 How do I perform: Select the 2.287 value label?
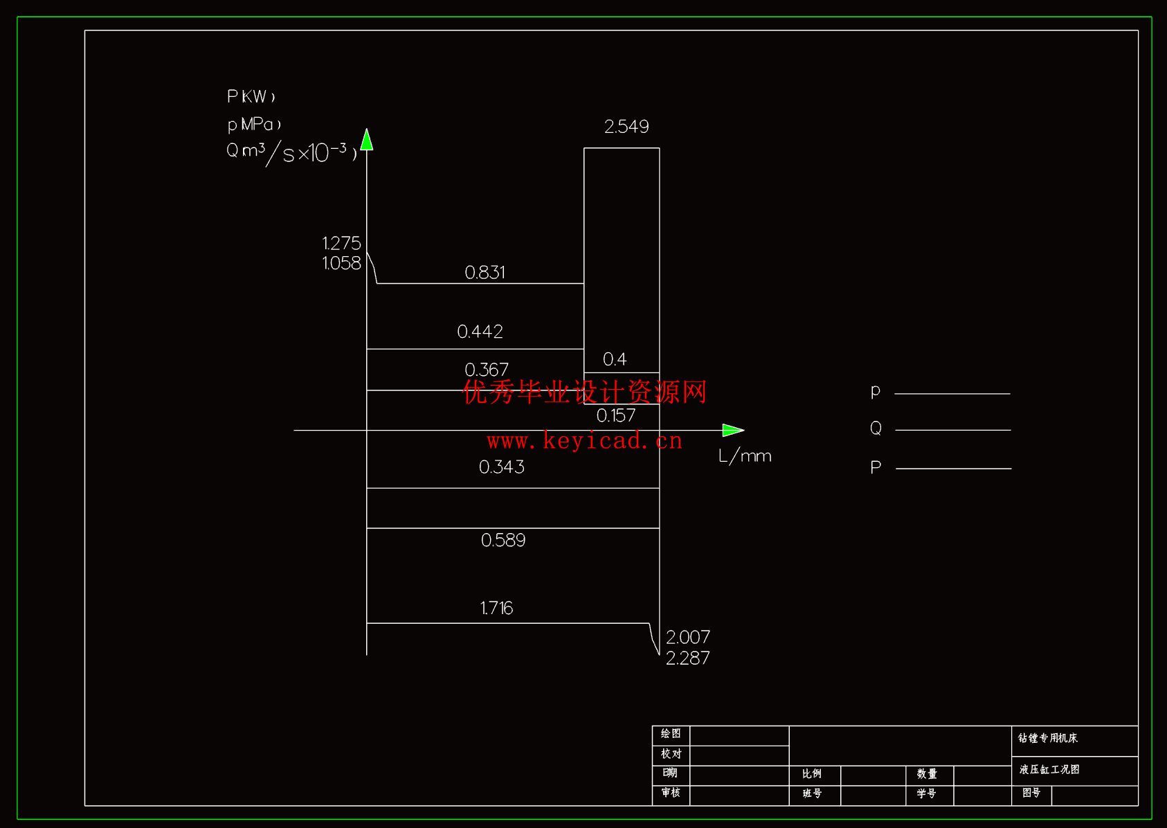687,658
